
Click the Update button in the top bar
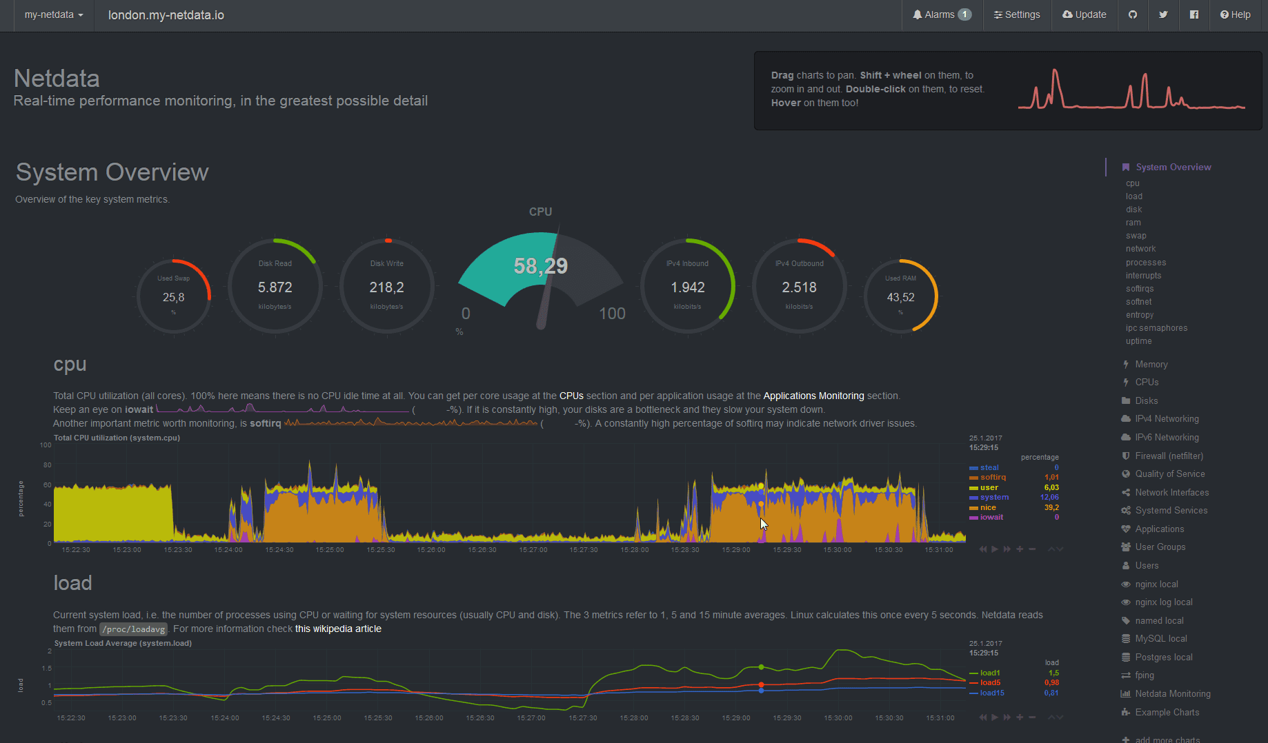click(1084, 14)
